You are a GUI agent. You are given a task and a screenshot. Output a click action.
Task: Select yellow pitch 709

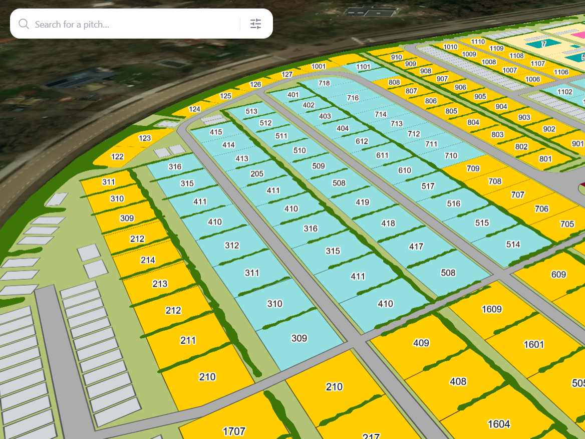[473, 168]
